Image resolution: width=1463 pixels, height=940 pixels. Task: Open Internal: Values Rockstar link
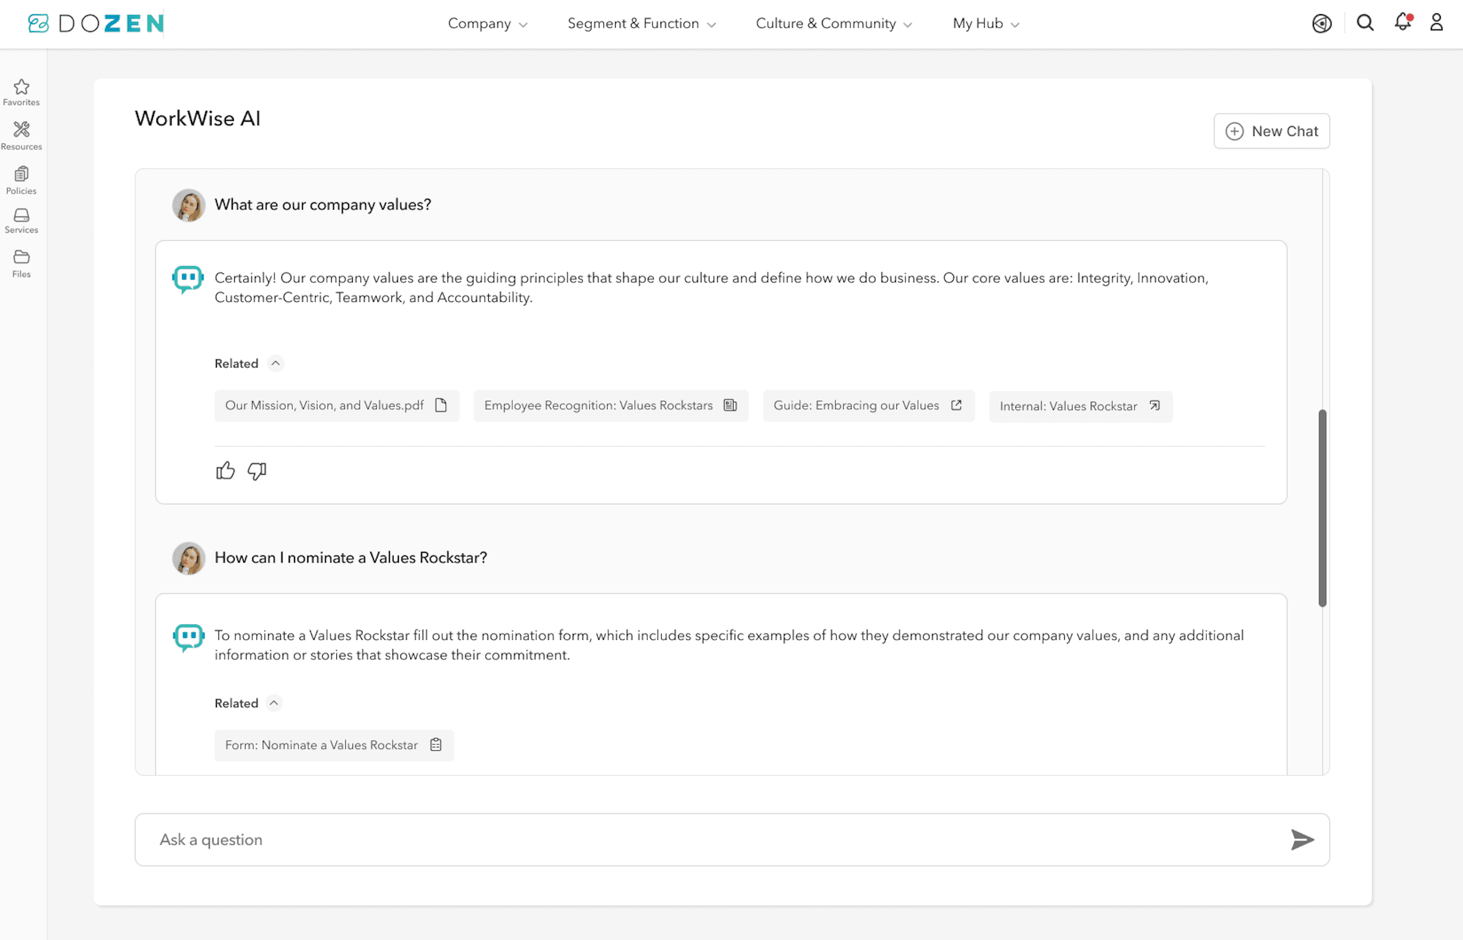pyautogui.click(x=1081, y=406)
